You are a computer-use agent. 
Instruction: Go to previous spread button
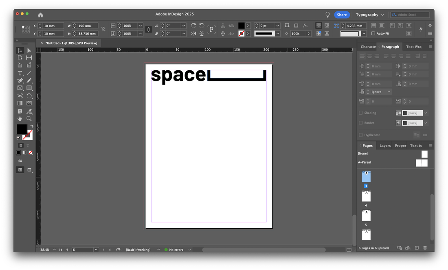(x=67, y=250)
